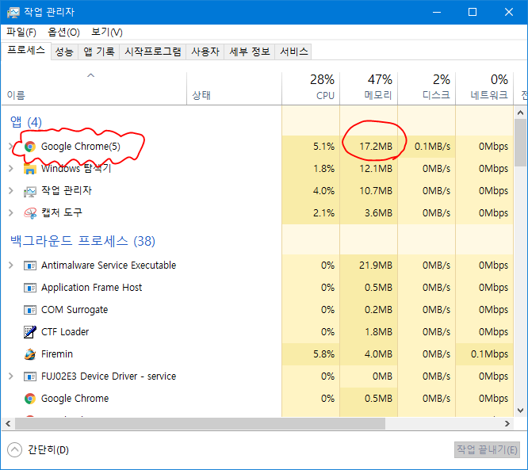Expand FUJ02E3 Device Driver service group
Screen dimensions: 528x470
[x=11, y=376]
